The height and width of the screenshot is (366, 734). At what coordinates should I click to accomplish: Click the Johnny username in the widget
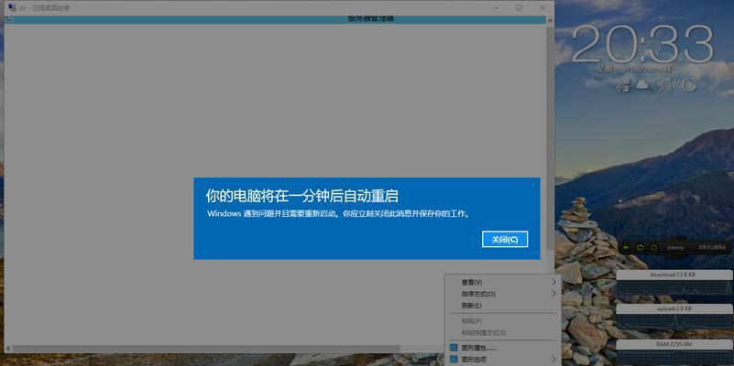click(675, 247)
